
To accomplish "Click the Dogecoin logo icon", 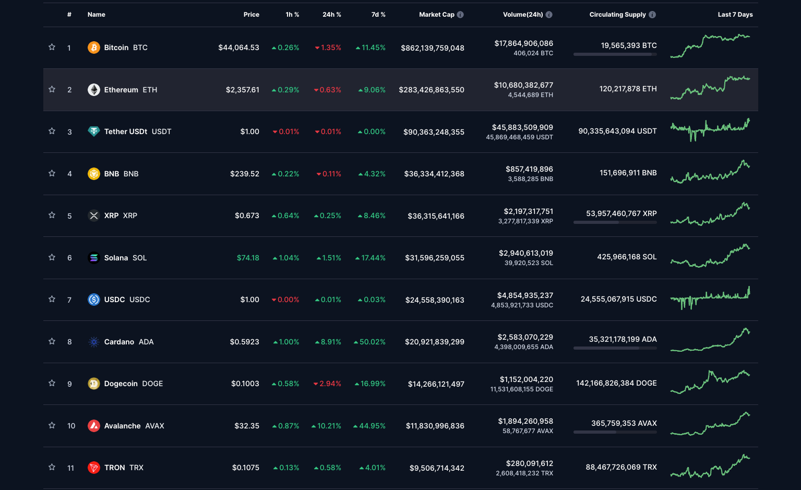I will 94,384.
